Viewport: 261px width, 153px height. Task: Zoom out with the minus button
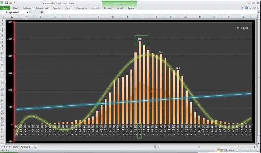click(x=237, y=150)
